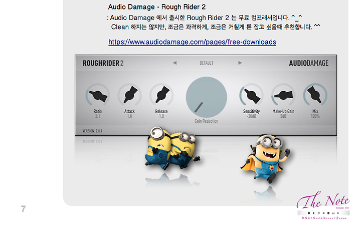Adjust the Release knob

[161, 95]
